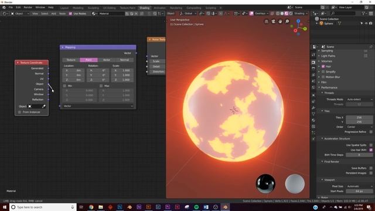
Task: Open the Pixel Size Automatic dropdown
Action: 359,186
